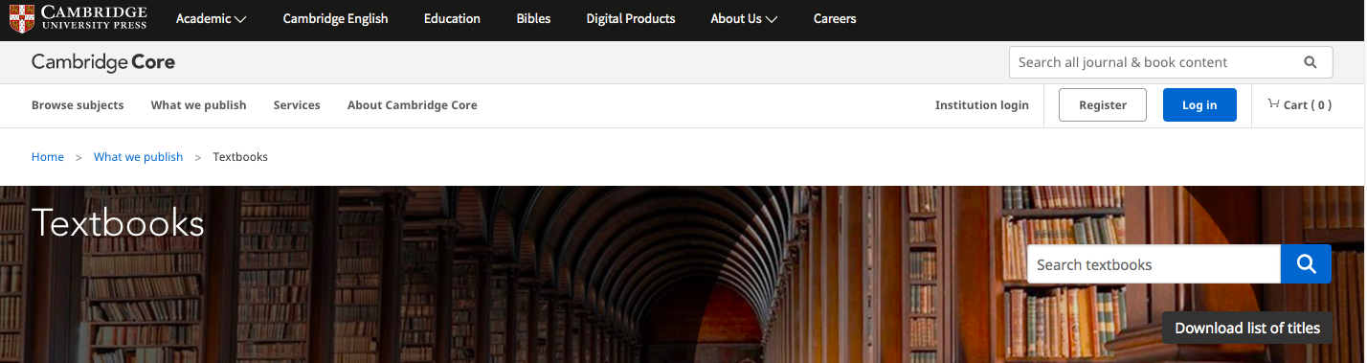This screenshot has height=363, width=1367.
Task: Click the Log in button
Action: point(1199,105)
